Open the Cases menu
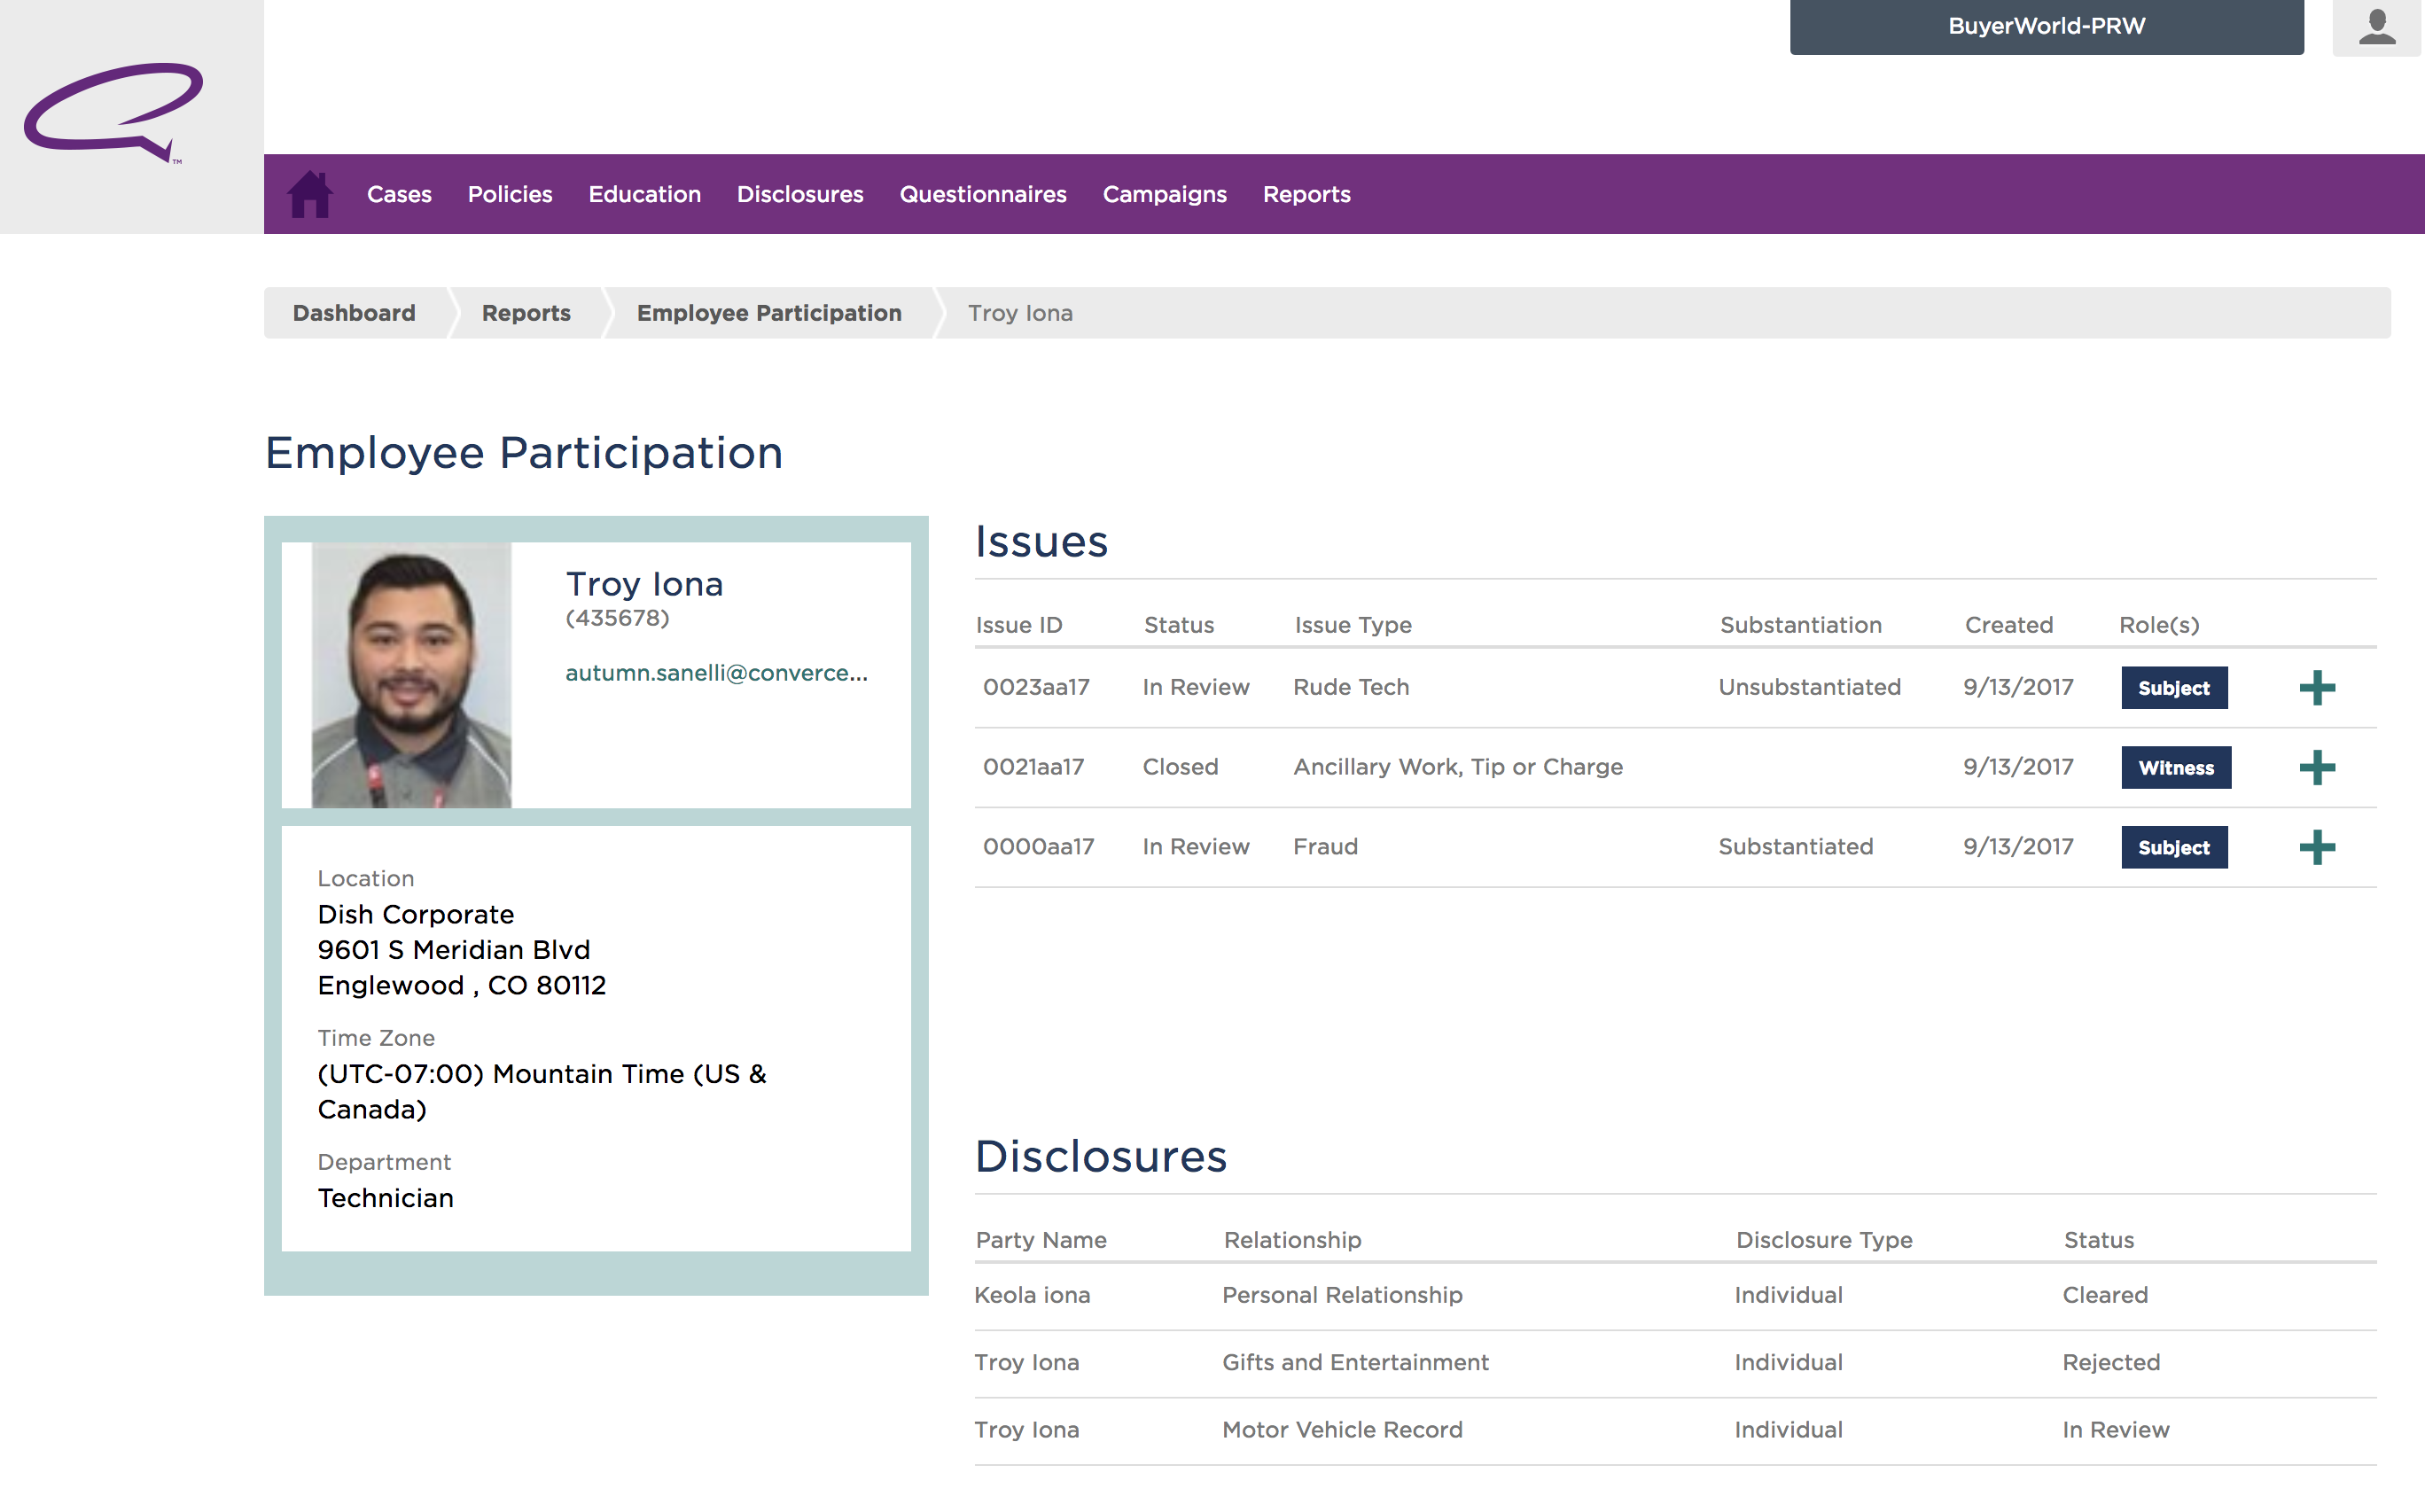Image resolution: width=2425 pixels, height=1512 pixels. click(x=399, y=194)
